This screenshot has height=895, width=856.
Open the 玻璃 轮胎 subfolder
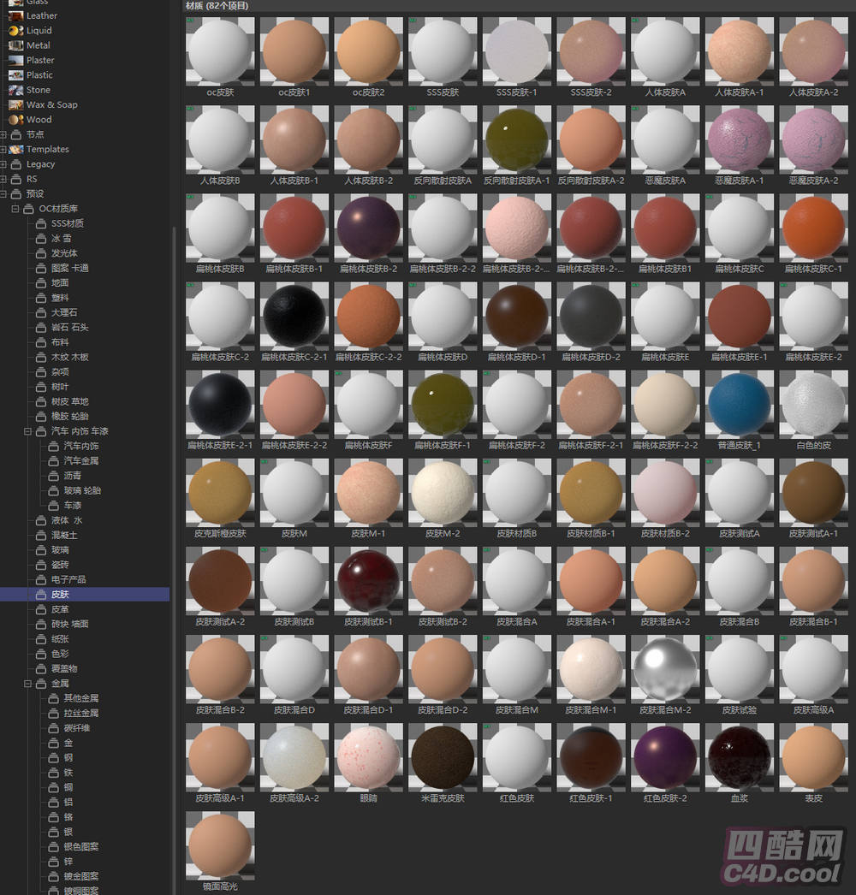tap(82, 491)
